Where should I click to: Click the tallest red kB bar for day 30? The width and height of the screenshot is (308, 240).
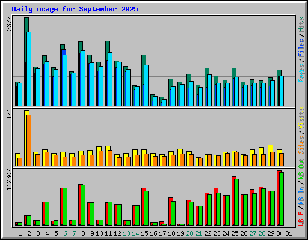279,198
